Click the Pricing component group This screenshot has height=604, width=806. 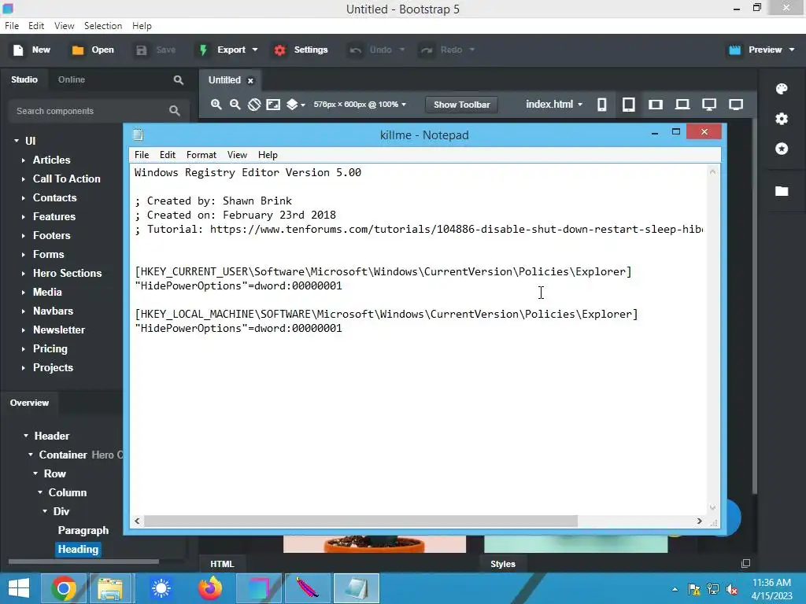point(50,348)
